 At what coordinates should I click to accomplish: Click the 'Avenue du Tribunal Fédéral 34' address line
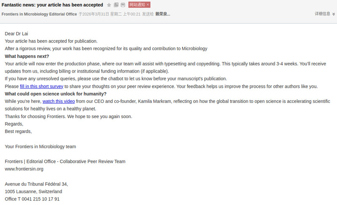tap(36, 184)
